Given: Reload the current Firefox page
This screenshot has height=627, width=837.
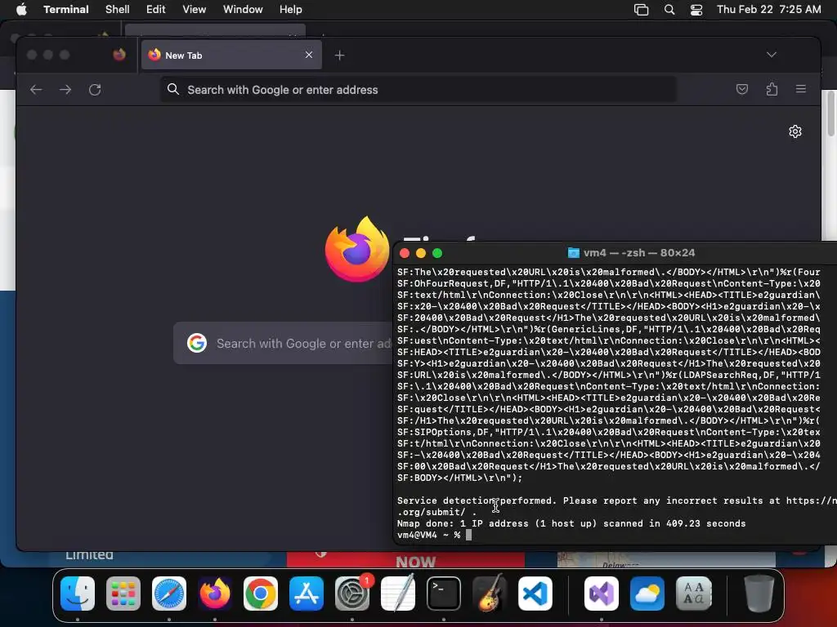Looking at the screenshot, I should (x=95, y=90).
